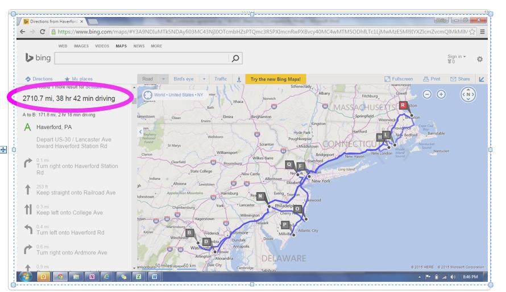This screenshot has width=506, height=292.
Task: Zoom out the map with minus button
Action: pyautogui.click(x=427, y=94)
